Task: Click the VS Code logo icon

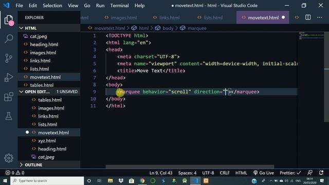Action: coord(7,5)
